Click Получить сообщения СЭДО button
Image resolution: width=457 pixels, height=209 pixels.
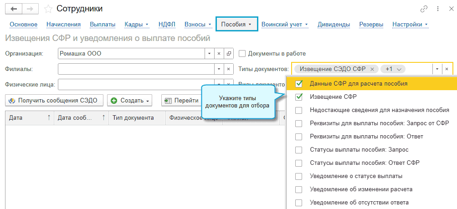pos(55,101)
